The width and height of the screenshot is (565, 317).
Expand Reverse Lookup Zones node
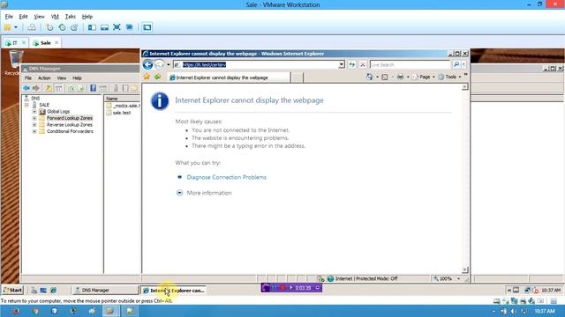tap(34, 125)
